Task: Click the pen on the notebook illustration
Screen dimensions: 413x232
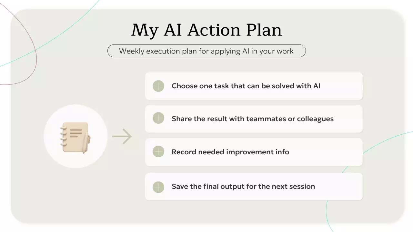Action: (x=86, y=143)
